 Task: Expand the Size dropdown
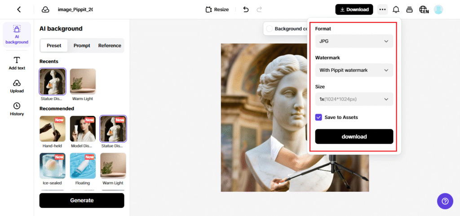(x=354, y=99)
